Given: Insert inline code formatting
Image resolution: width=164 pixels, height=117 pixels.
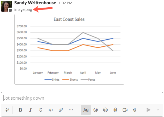Looking at the screenshot, I should (51, 110).
